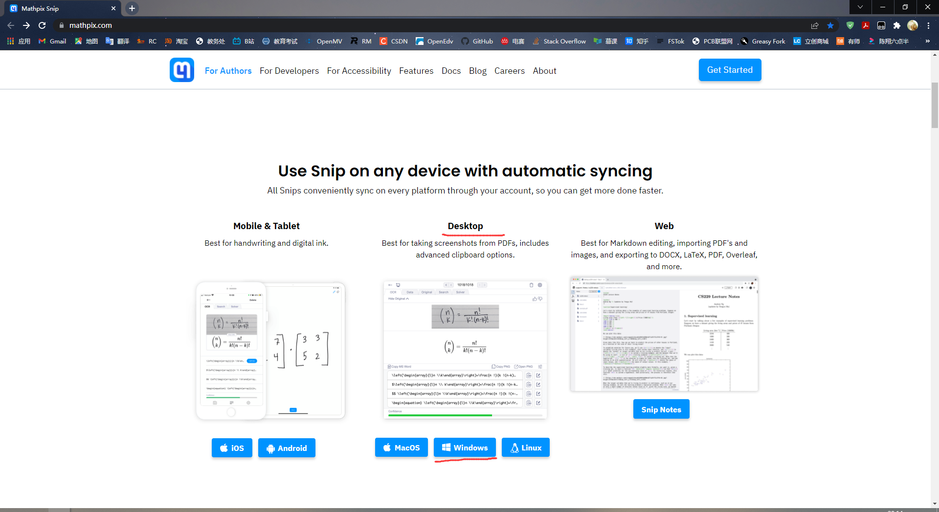Download the Linux desktop app
The width and height of the screenshot is (939, 512).
click(526, 448)
